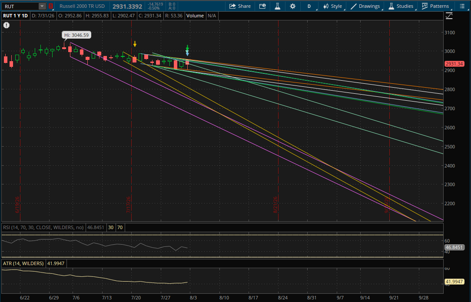The width and height of the screenshot is (471, 302).
Task: Open the list menu icon at far right
Action: click(x=462, y=6)
